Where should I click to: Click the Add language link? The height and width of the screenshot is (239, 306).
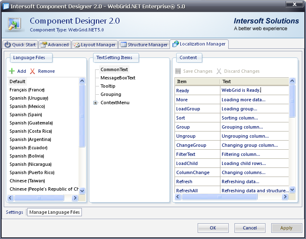tap(22, 71)
